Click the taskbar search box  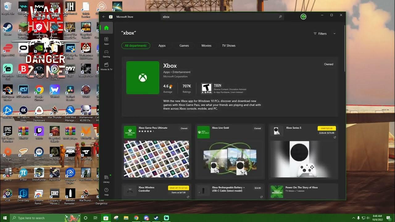45,218
